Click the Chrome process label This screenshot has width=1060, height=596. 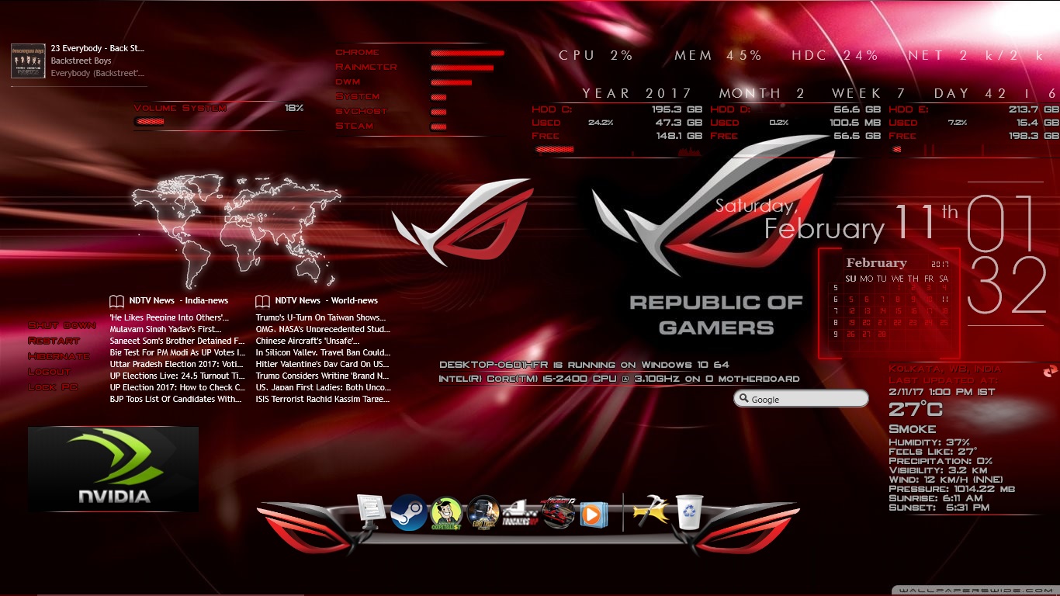click(357, 52)
